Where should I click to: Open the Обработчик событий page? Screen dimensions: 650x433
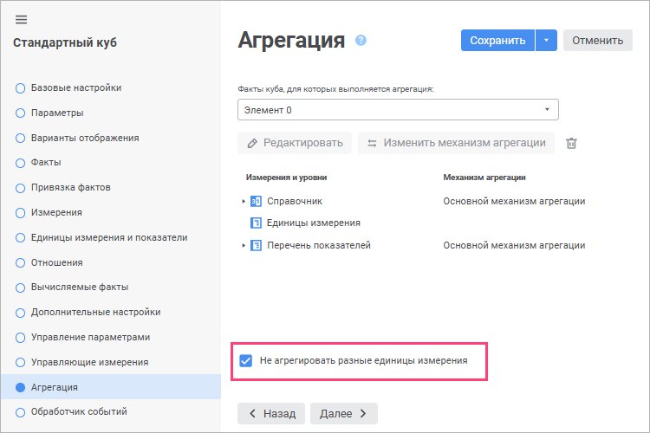79,412
